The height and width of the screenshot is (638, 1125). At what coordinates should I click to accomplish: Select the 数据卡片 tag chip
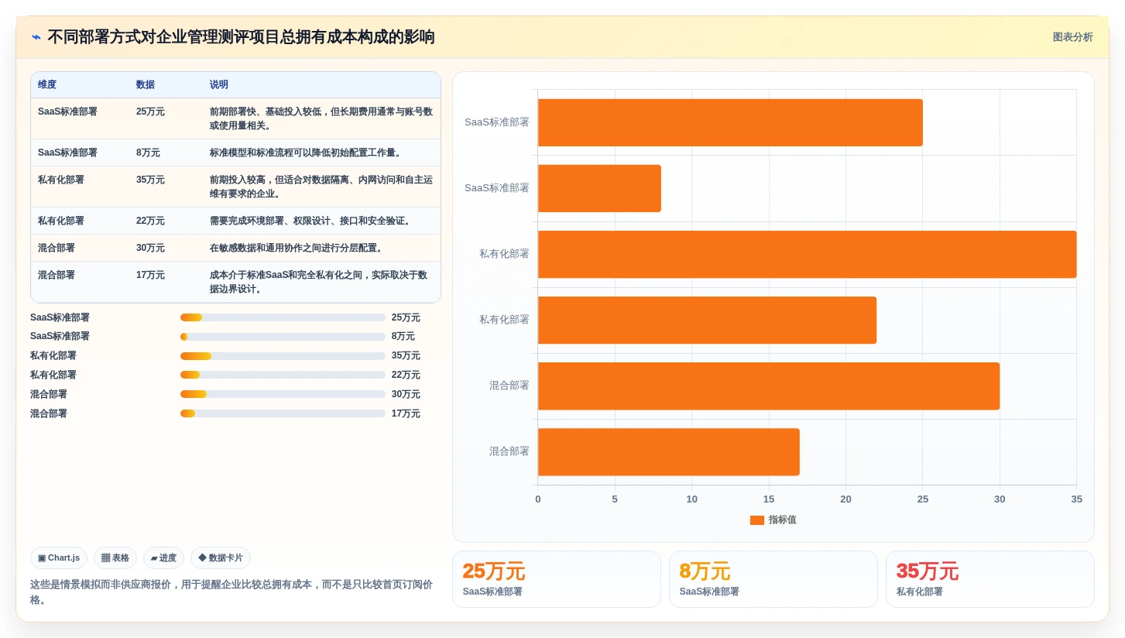click(221, 558)
